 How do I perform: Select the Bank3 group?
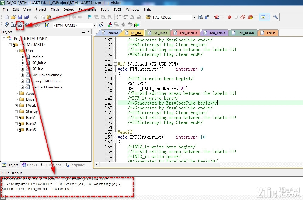pyautogui.click(x=31, y=130)
